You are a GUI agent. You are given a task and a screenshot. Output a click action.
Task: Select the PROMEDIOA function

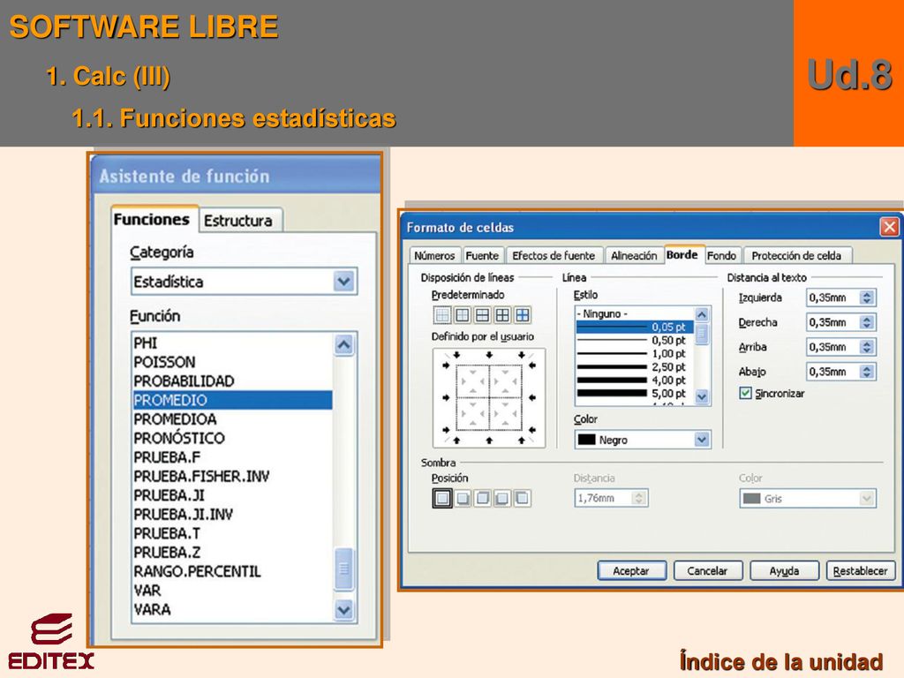(x=232, y=419)
